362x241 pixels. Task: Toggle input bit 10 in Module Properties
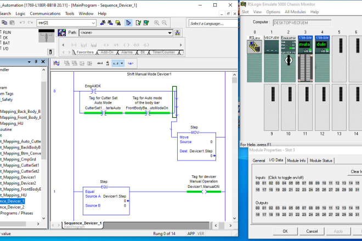324,183
